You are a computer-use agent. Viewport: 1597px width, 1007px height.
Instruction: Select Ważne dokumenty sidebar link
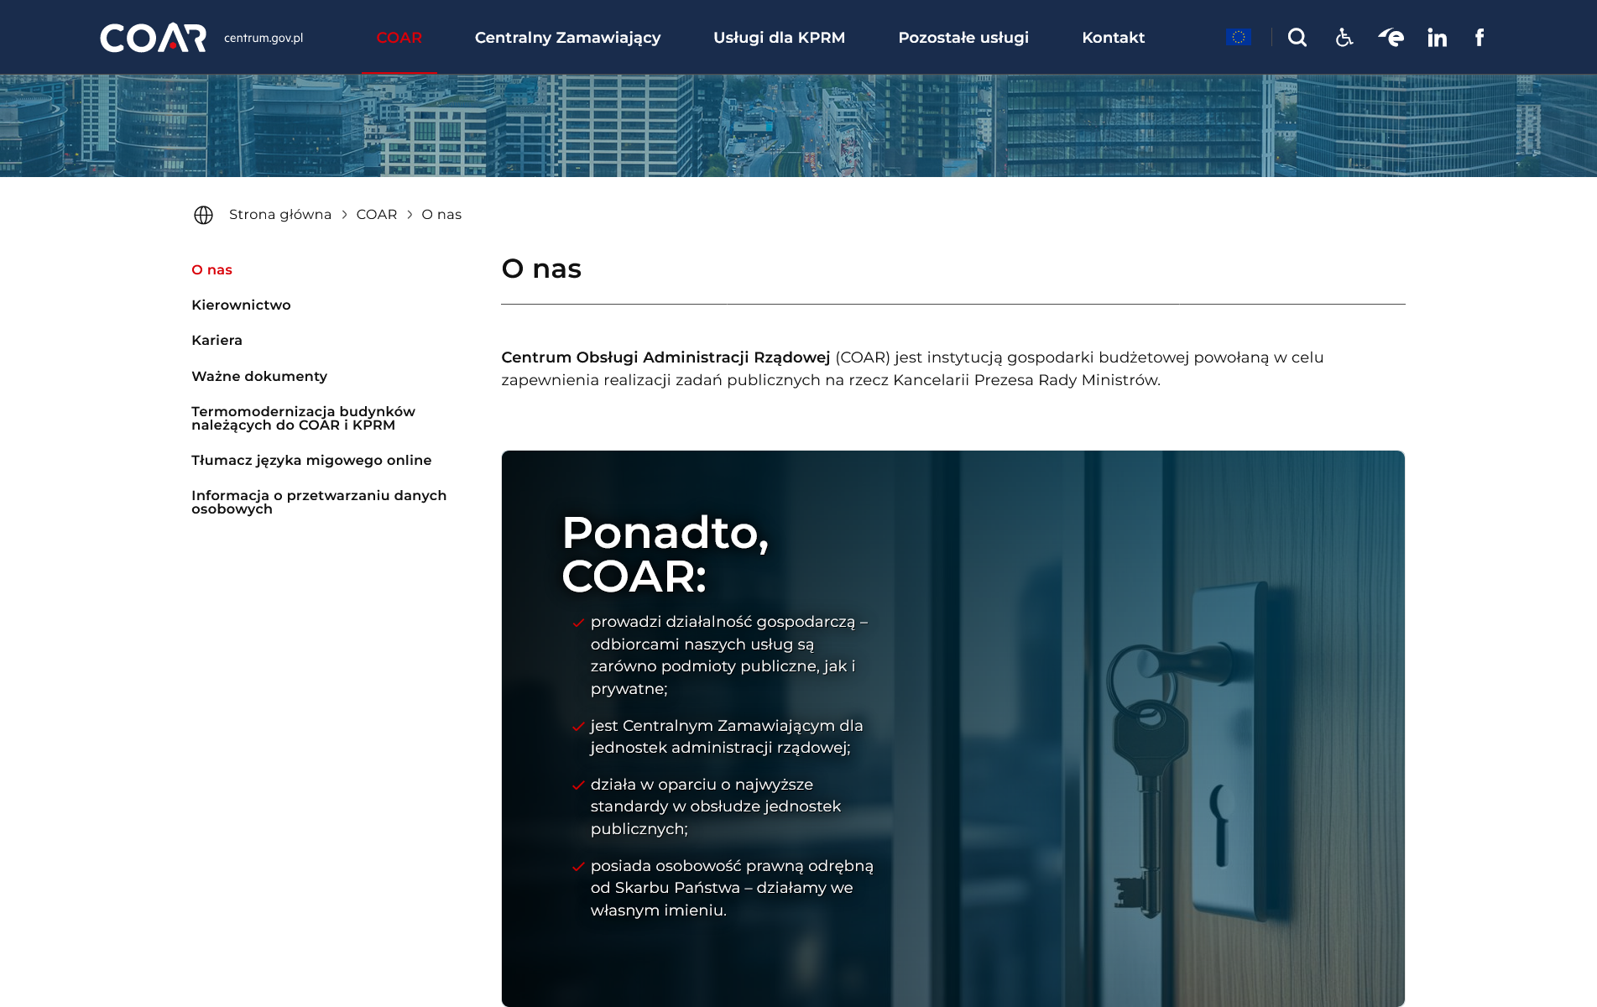click(x=259, y=377)
